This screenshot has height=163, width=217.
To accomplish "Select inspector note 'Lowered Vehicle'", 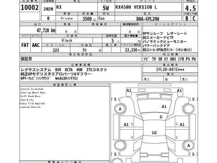I will (30, 107).
